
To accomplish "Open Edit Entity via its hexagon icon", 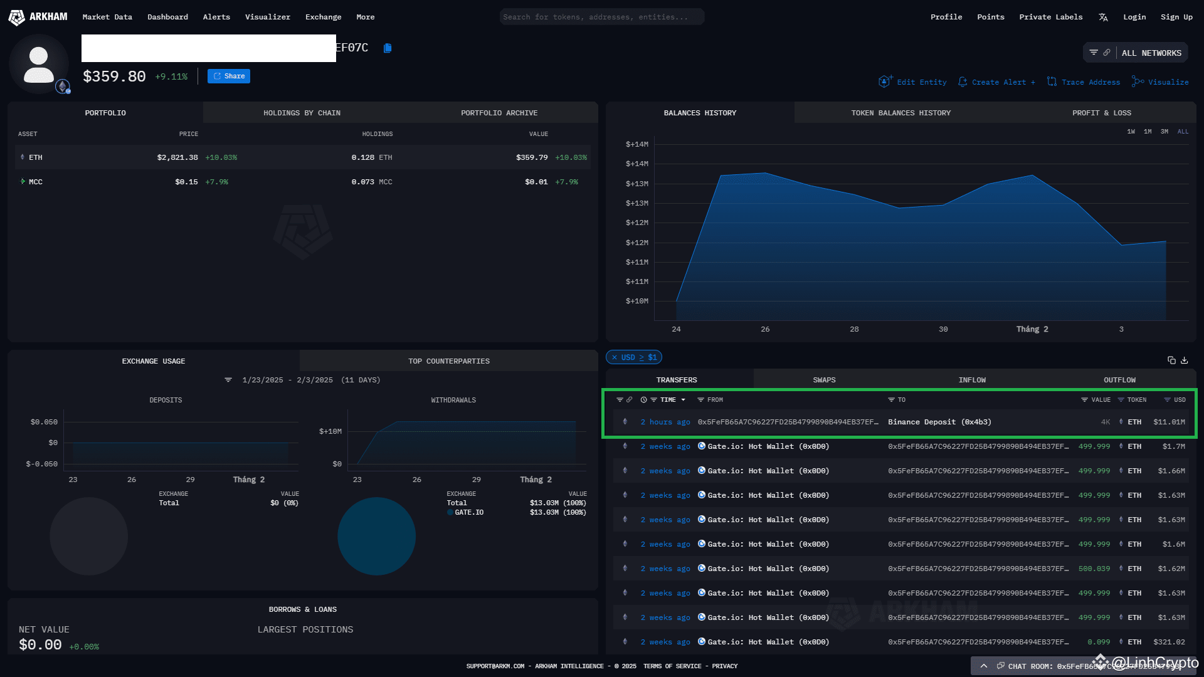I will pos(885,81).
